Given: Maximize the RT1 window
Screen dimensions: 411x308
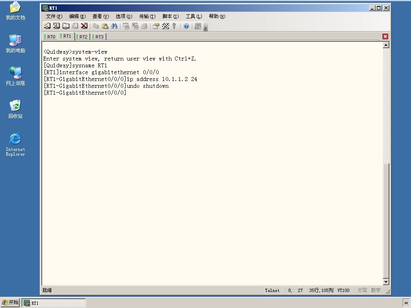Looking at the screenshot, I should click(379, 8).
